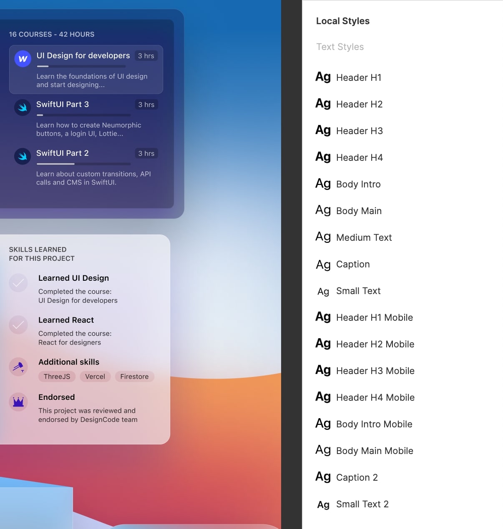The image size is (503, 529).
Task: Click the checkmark circle beside Learned React
Action: pyautogui.click(x=18, y=325)
